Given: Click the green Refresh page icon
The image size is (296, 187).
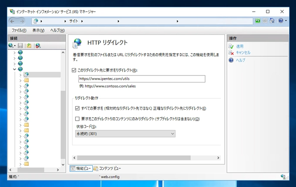Looking at the screenshot, I should coord(258,20).
